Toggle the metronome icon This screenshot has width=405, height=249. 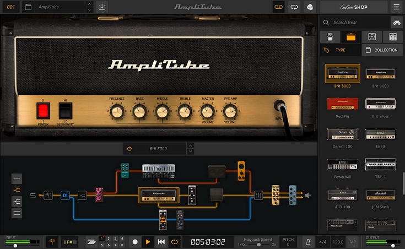(x=309, y=242)
